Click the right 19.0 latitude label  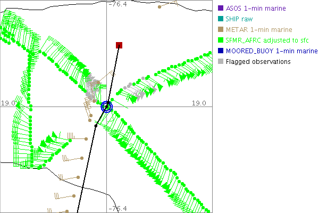tap(200, 103)
